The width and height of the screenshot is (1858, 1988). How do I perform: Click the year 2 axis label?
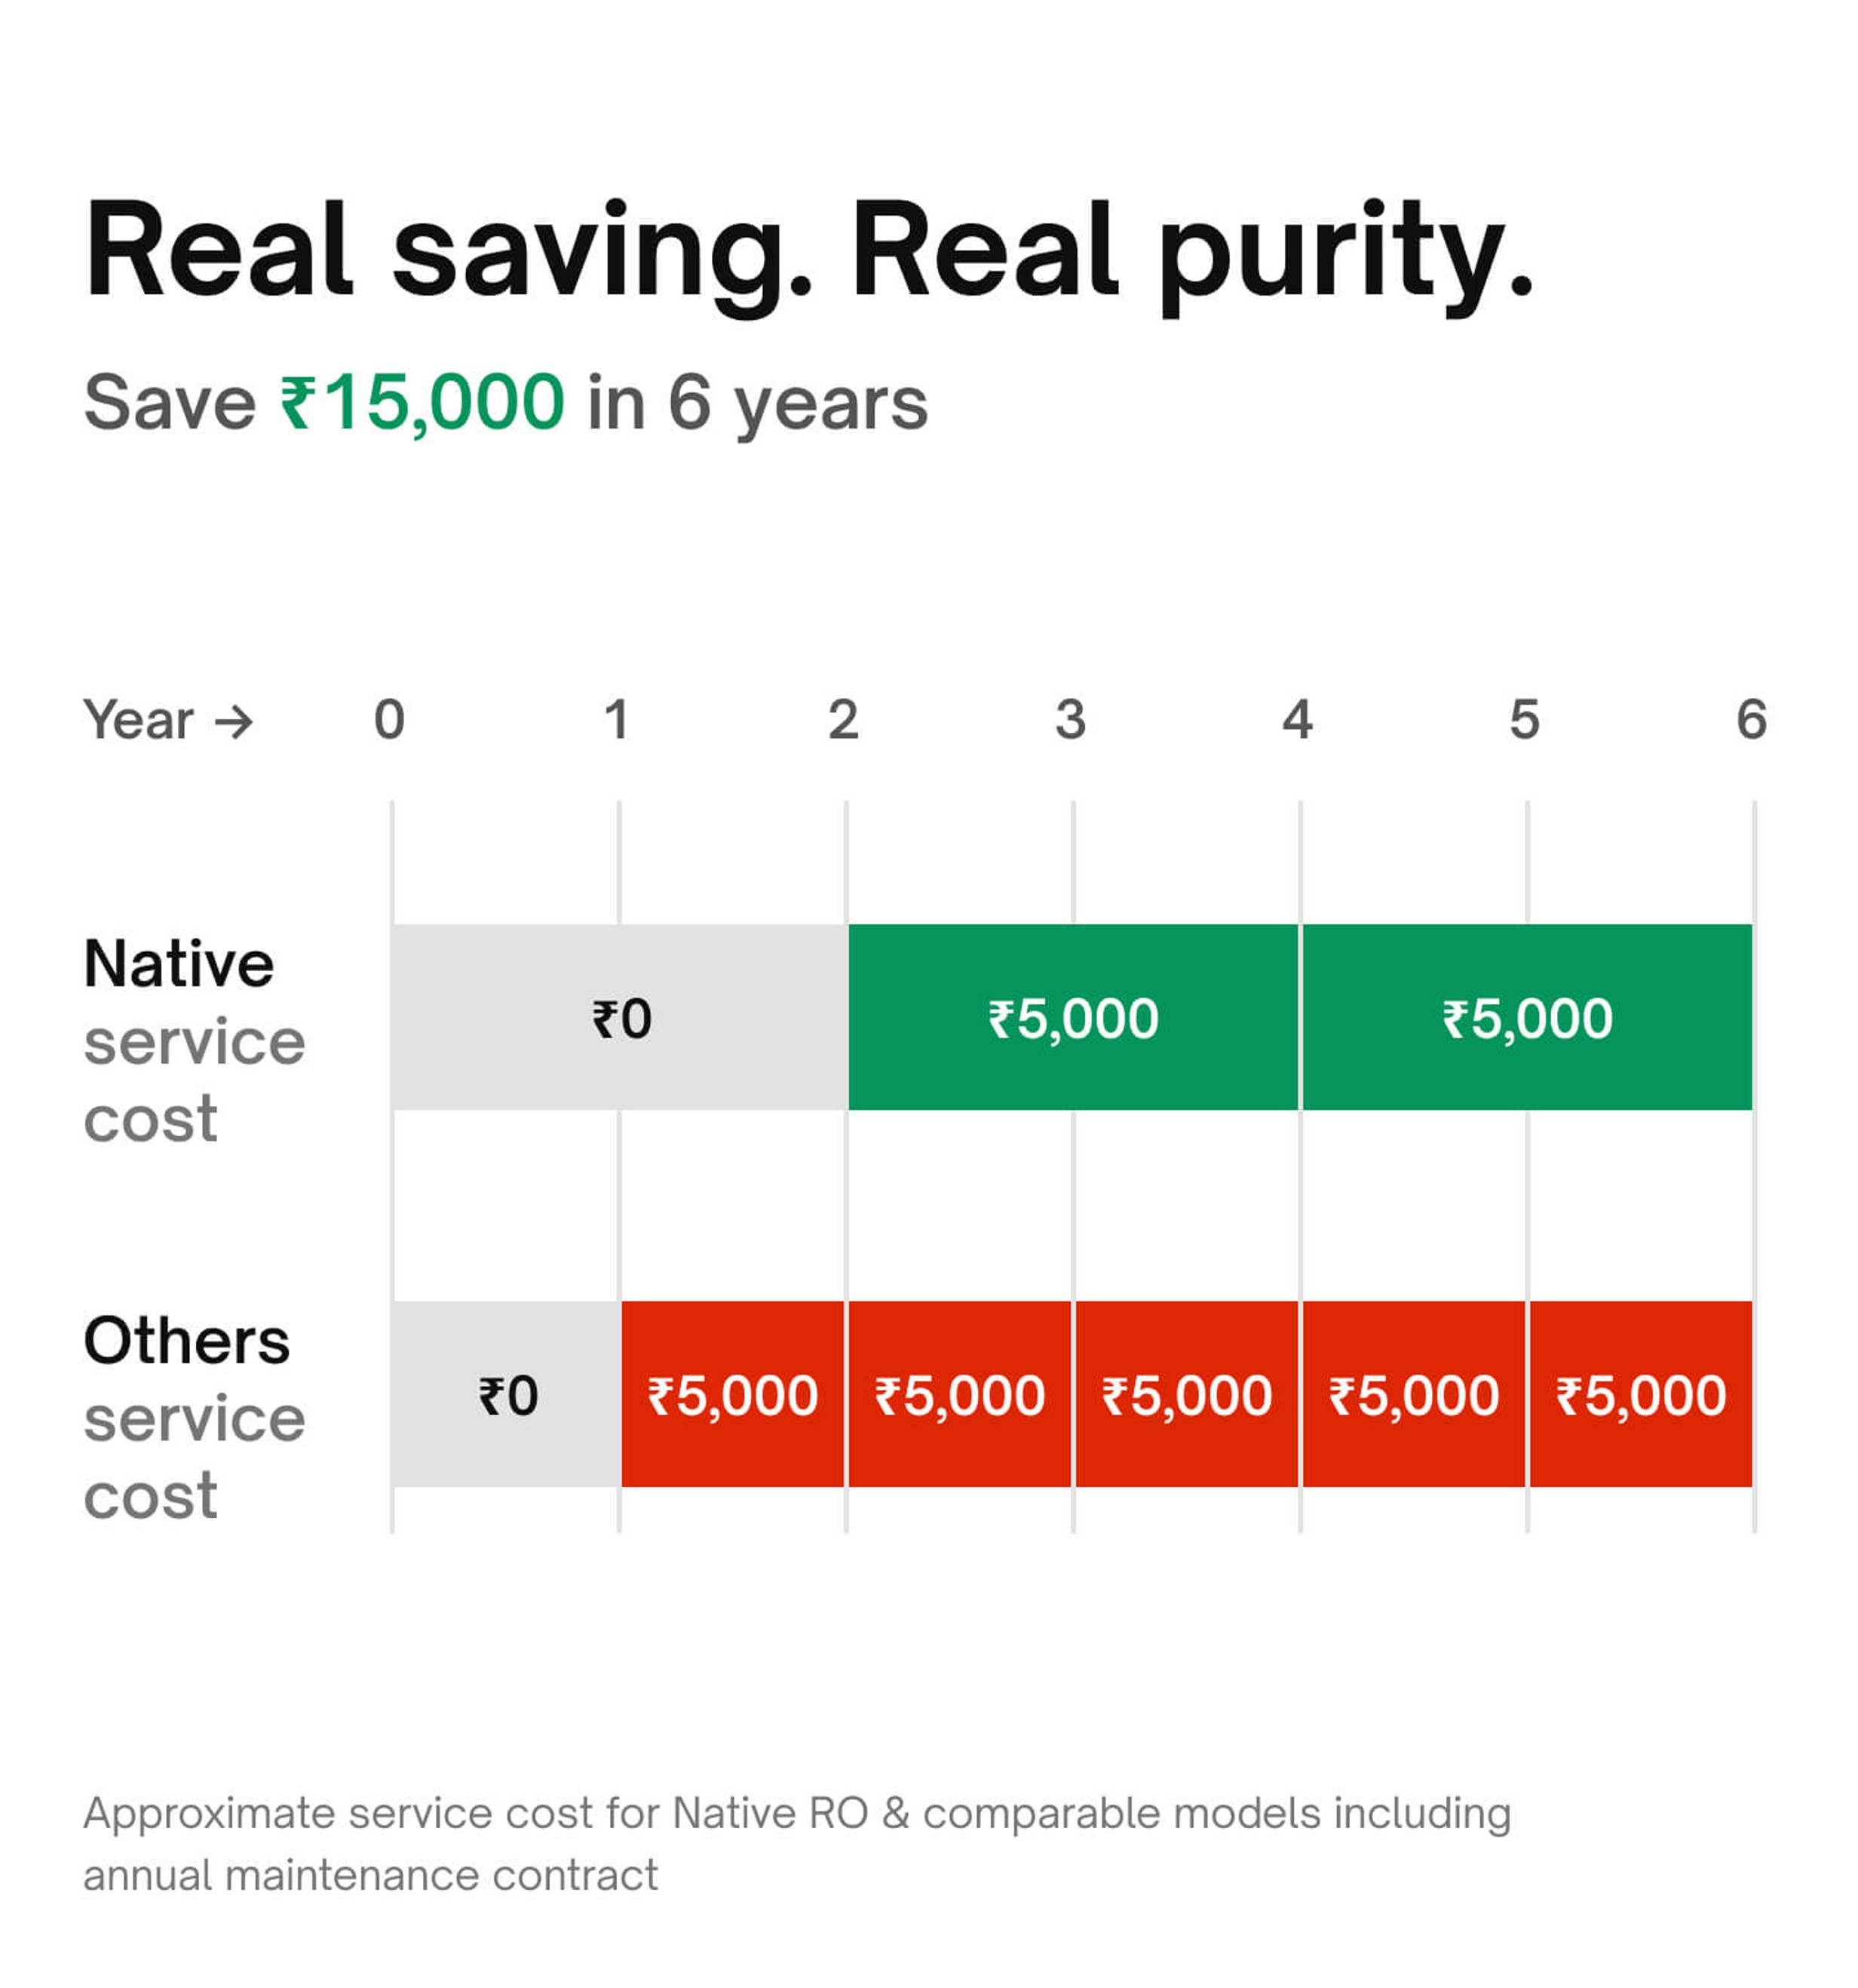pos(844,720)
